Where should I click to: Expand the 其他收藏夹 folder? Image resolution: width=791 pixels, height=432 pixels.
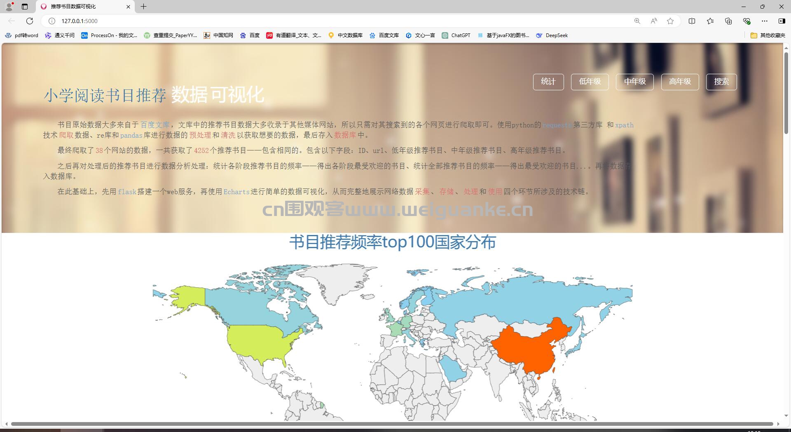coord(768,35)
